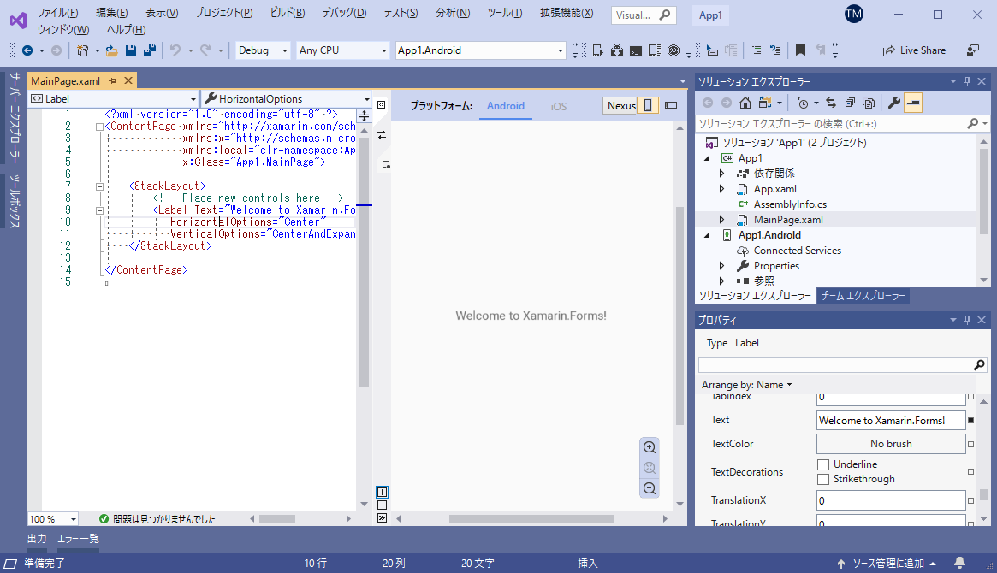Click the fit-to-screen zoom preview icon
Viewport: 997px width, 573px height.
tap(650, 468)
